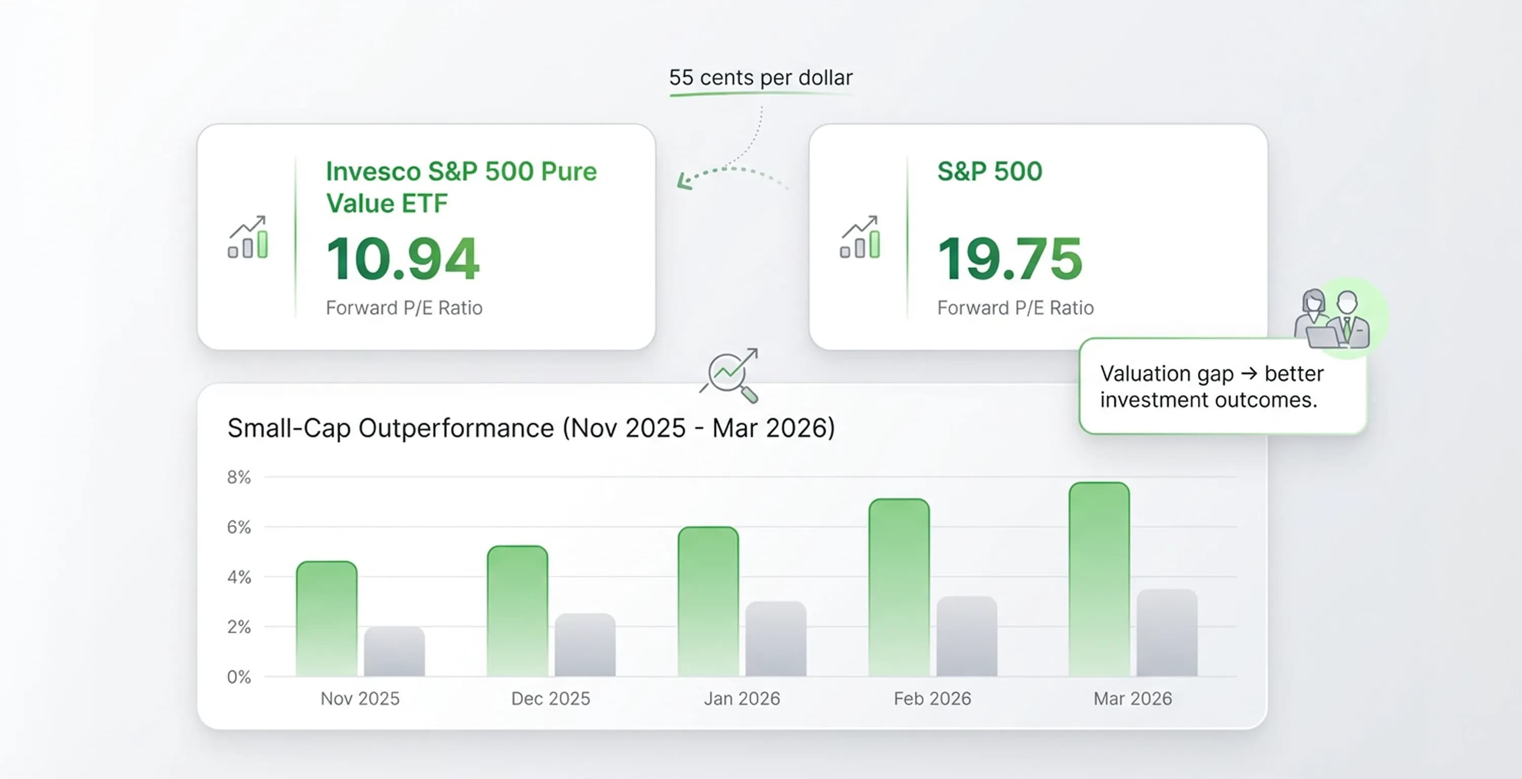Click the bar chart icon in S&P 500 card

click(860, 237)
